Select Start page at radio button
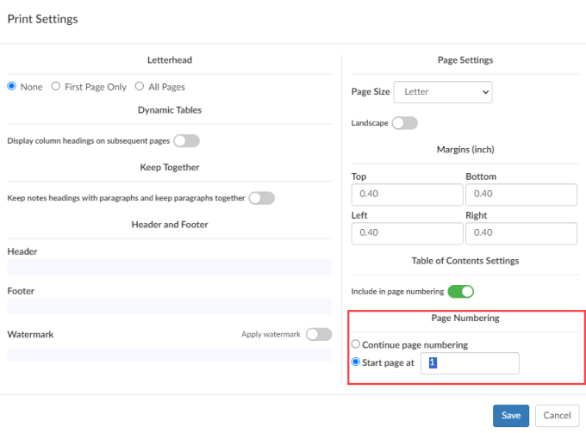The image size is (586, 433). (x=356, y=362)
